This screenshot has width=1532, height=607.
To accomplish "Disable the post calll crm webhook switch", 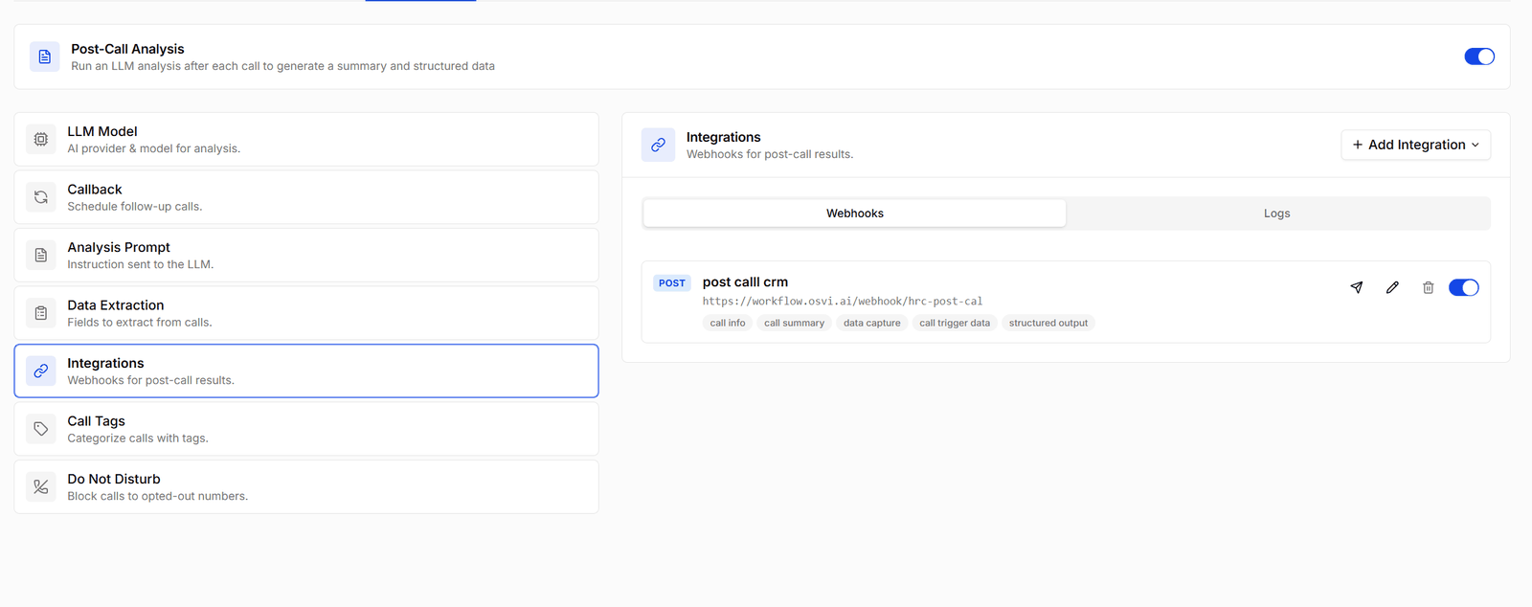I will [1463, 287].
